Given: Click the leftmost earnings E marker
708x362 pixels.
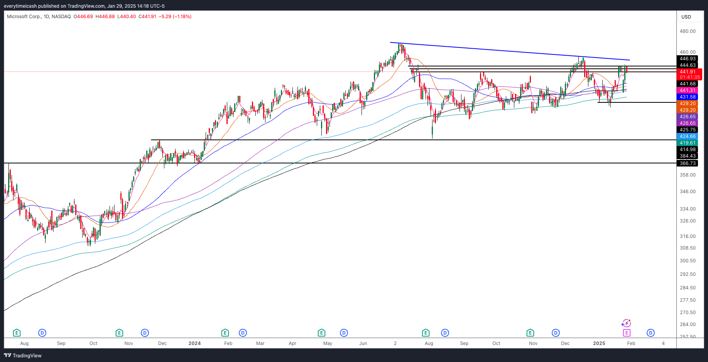Looking at the screenshot, I should click(x=17, y=333).
